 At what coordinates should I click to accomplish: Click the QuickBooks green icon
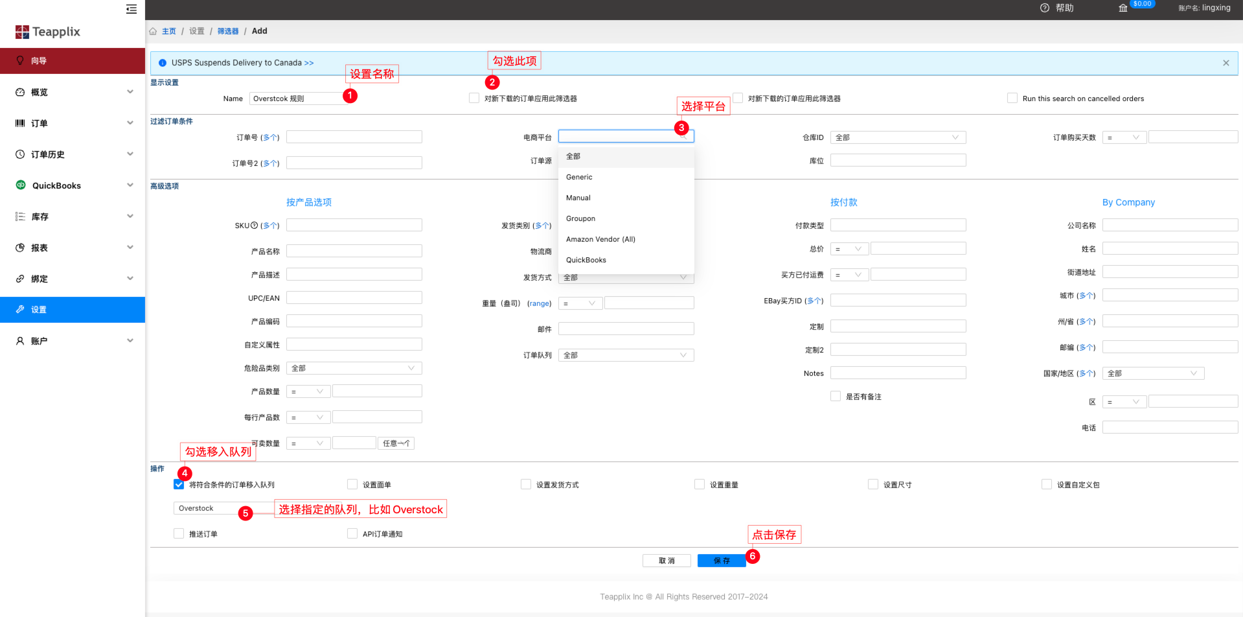click(21, 185)
